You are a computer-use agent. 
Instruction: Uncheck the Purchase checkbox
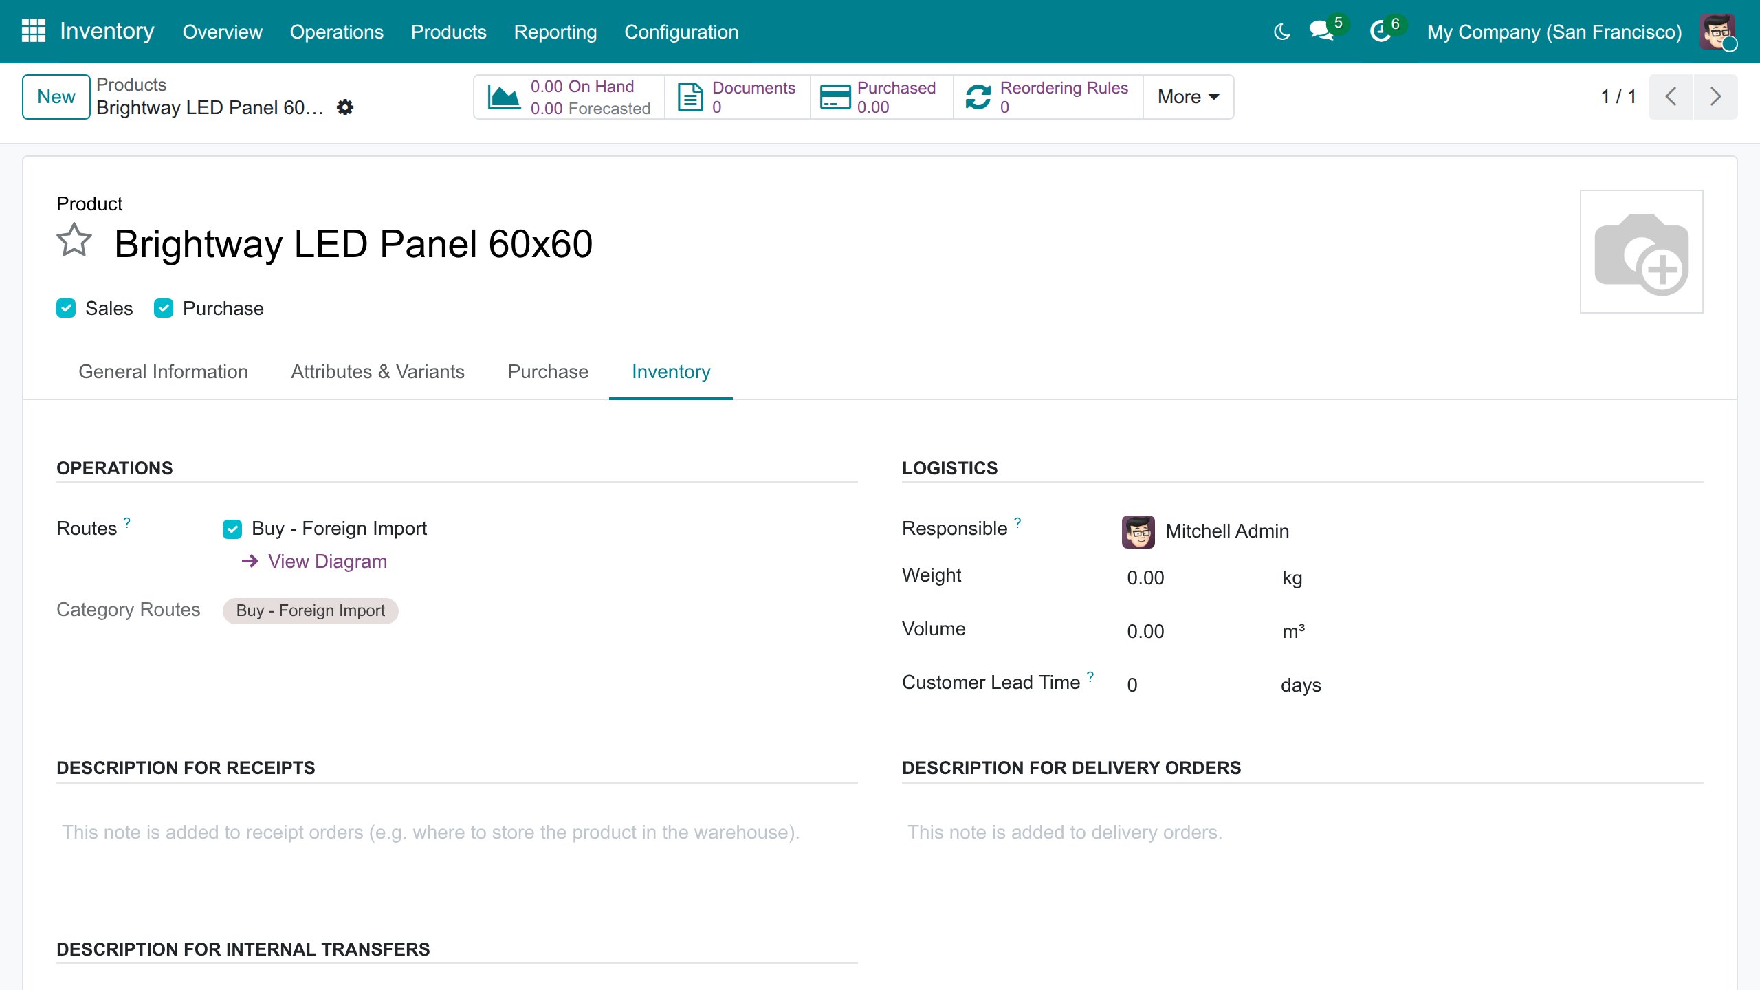point(164,308)
